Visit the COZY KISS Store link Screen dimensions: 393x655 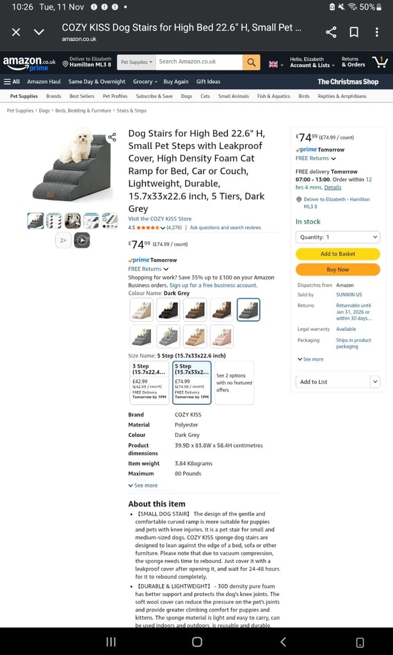[160, 219]
